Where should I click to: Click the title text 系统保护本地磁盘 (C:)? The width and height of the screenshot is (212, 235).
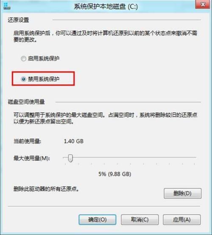click(x=106, y=7)
